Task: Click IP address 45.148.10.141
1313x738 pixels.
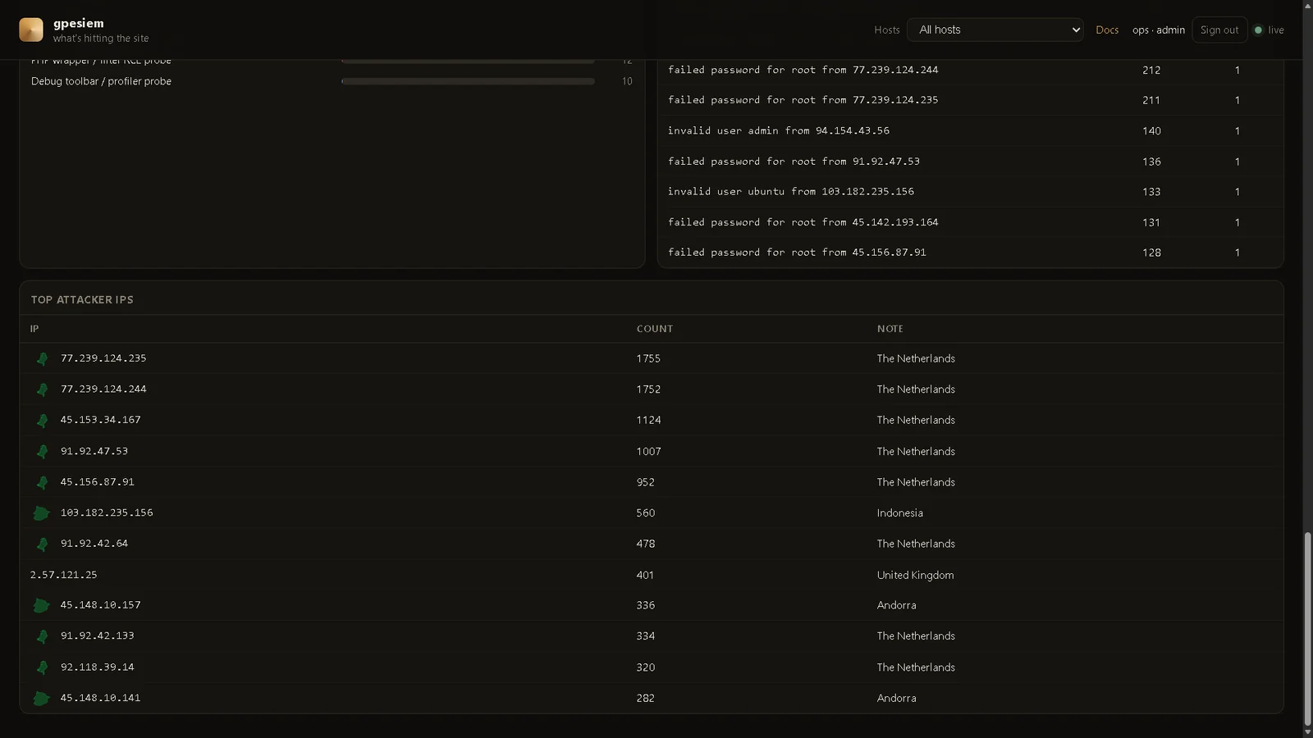Action: (100, 698)
